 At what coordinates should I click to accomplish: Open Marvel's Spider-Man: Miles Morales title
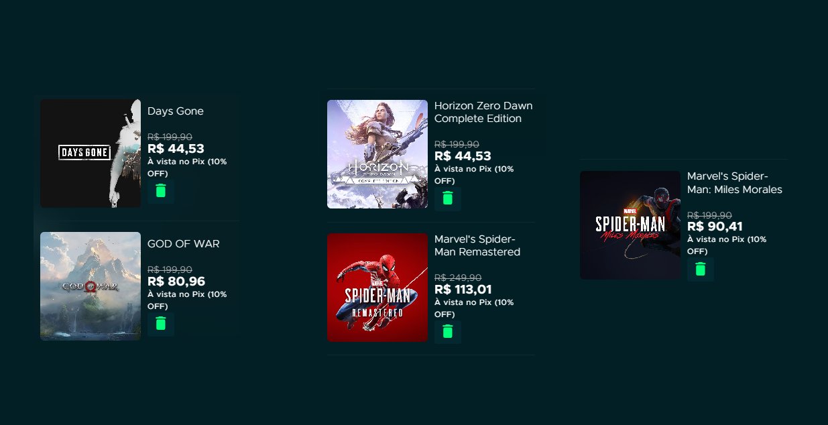[735, 183]
